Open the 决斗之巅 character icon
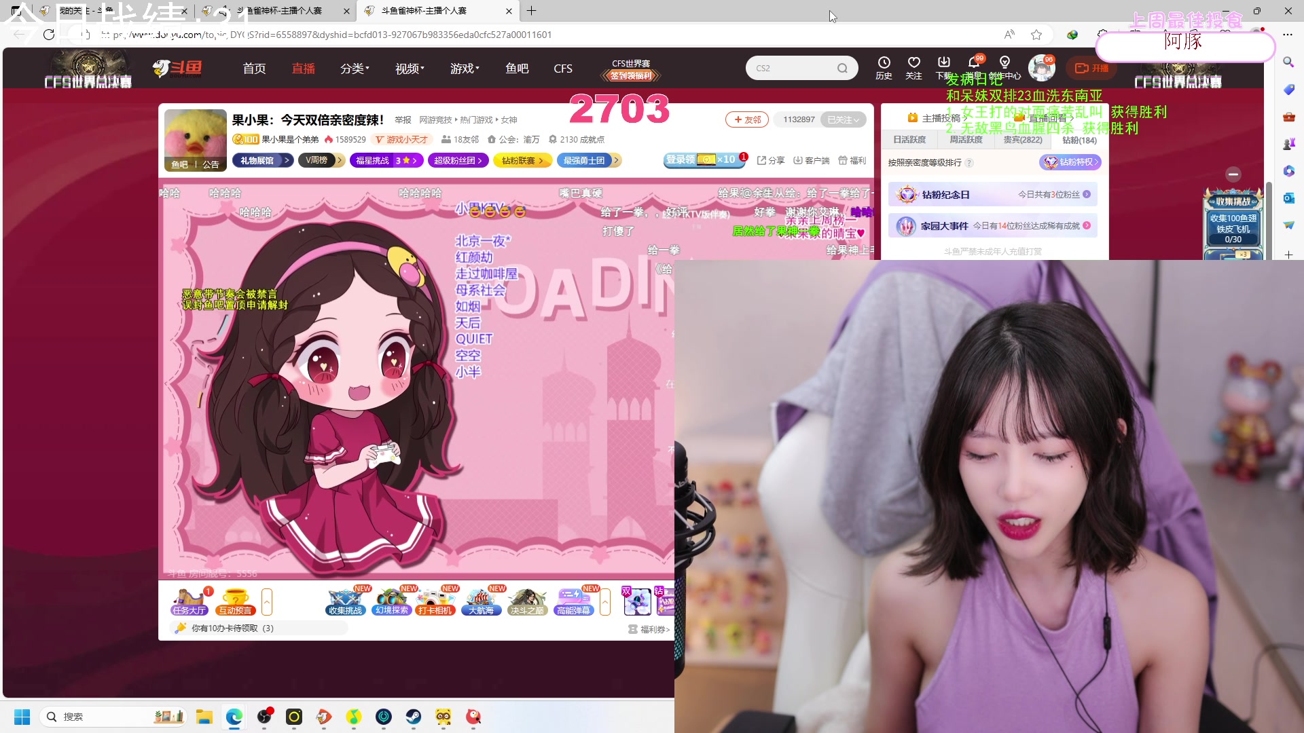Image resolution: width=1304 pixels, height=733 pixels. click(x=528, y=601)
